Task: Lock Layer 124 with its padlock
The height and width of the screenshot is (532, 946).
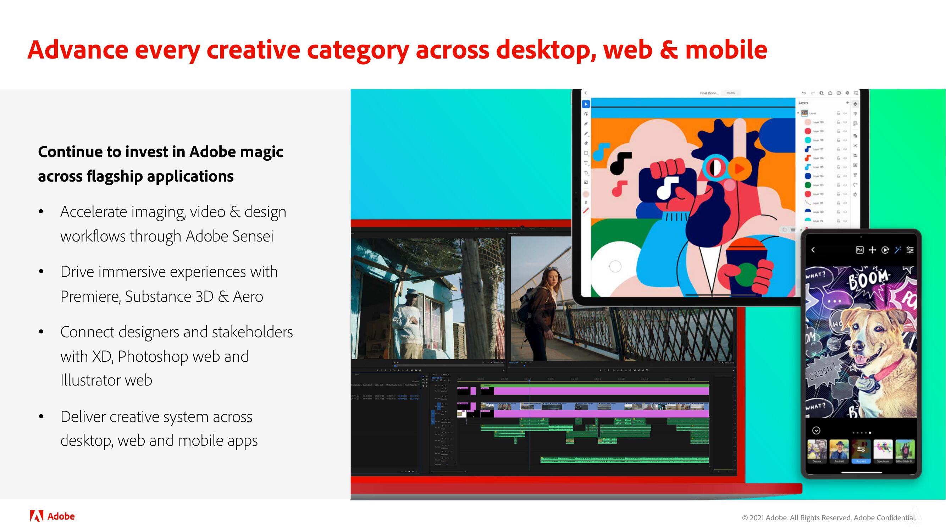Action: coord(839,176)
